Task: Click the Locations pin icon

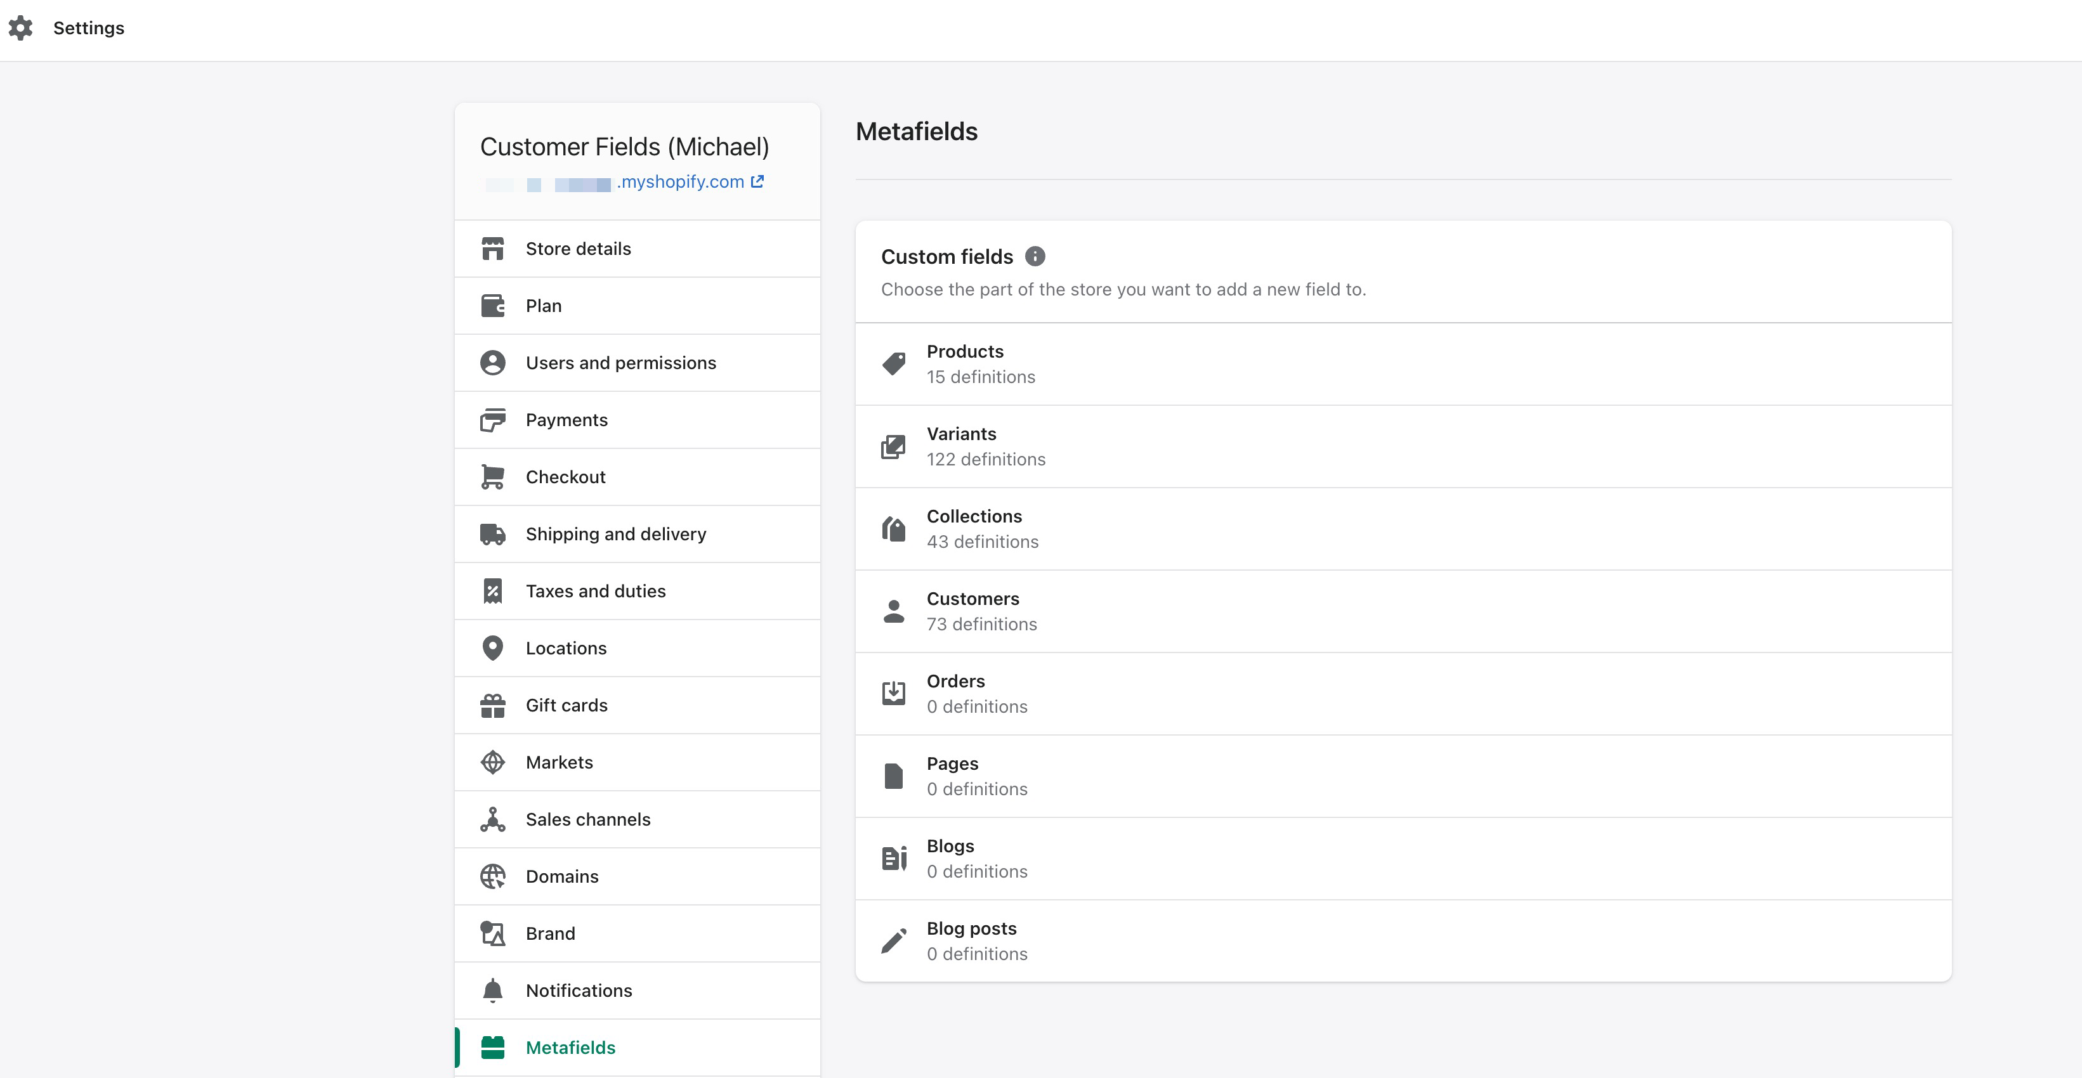Action: (x=492, y=648)
